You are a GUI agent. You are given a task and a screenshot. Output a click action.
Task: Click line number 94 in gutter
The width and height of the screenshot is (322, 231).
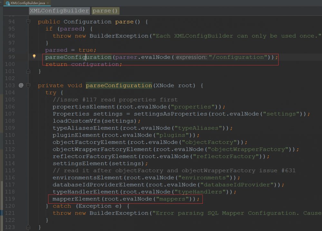click(12, 22)
